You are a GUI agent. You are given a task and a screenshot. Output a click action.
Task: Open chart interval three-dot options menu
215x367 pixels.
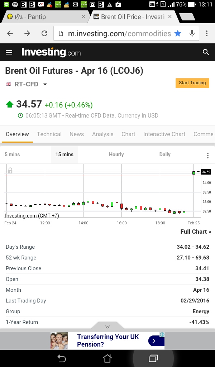(x=208, y=156)
